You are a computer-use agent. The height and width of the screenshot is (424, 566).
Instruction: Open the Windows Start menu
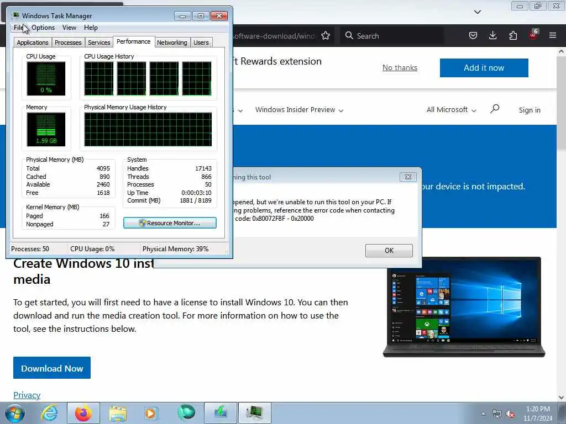(x=14, y=413)
